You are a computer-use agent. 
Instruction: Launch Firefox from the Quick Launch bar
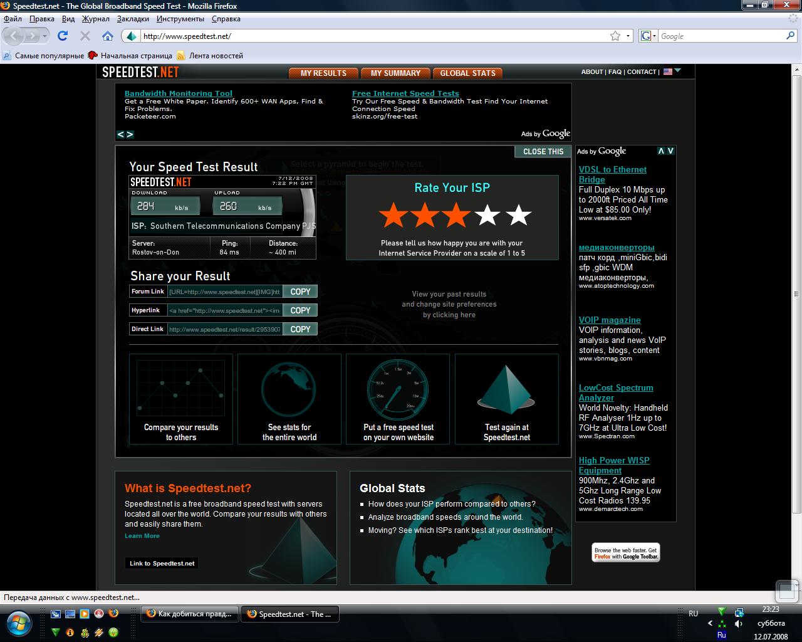pos(113,614)
